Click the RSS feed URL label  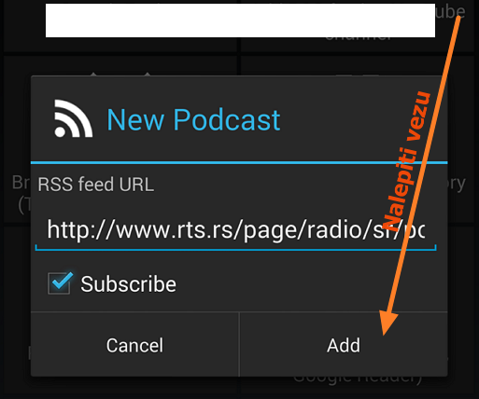(96, 185)
